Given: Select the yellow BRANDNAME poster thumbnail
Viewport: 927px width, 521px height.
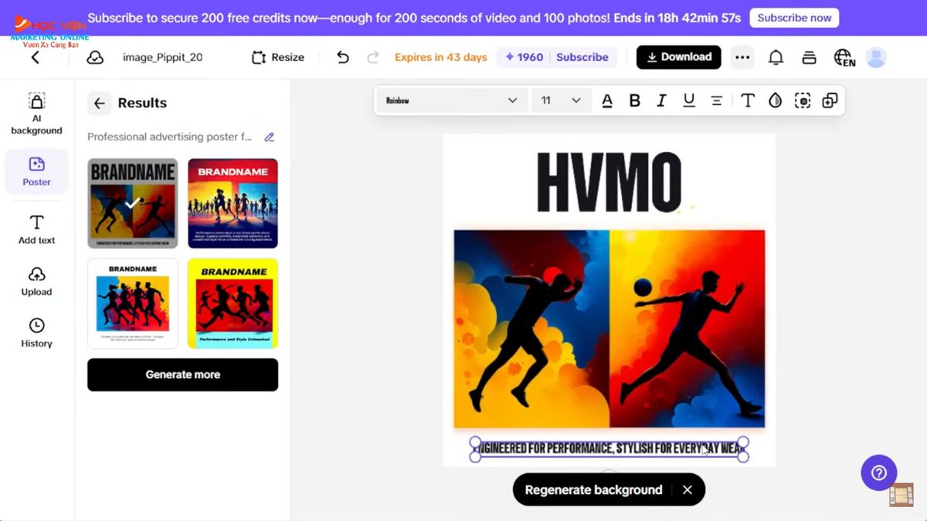Looking at the screenshot, I should (x=233, y=303).
